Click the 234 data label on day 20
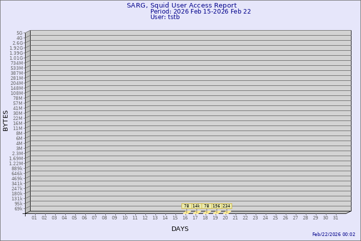Image resolution: width=361 pixels, height=241 pixels. [x=226, y=206]
